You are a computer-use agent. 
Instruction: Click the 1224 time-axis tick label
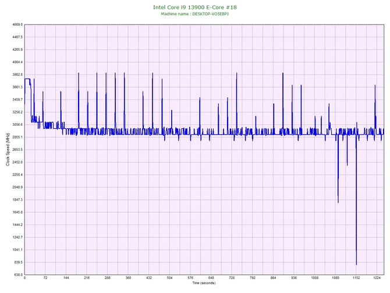[x=377, y=278]
